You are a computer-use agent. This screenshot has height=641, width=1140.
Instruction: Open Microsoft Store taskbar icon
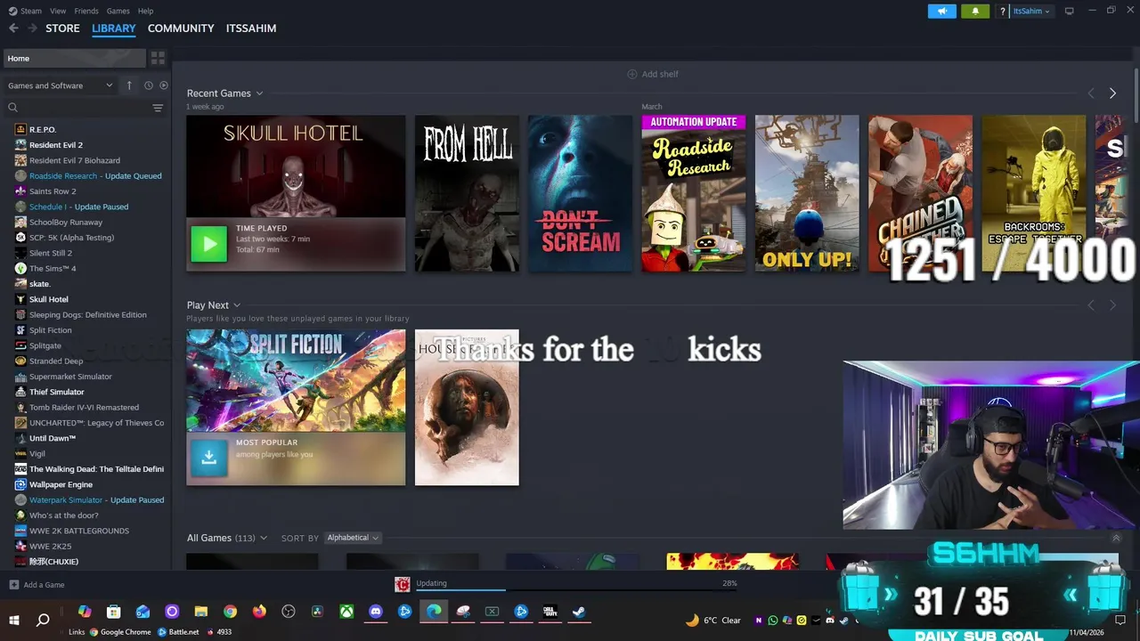point(114,612)
